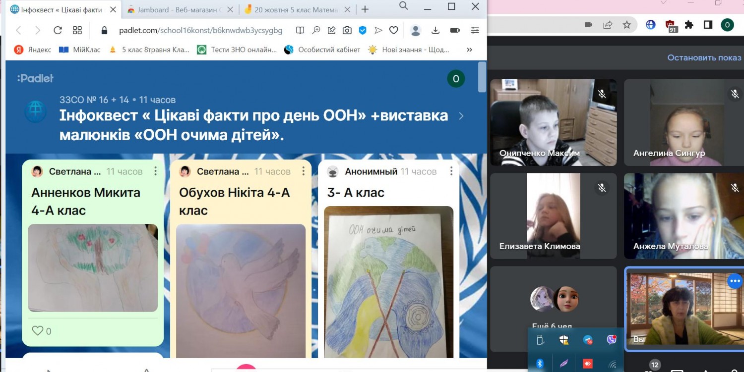Bookmark the Meet page with the star

pyautogui.click(x=627, y=25)
